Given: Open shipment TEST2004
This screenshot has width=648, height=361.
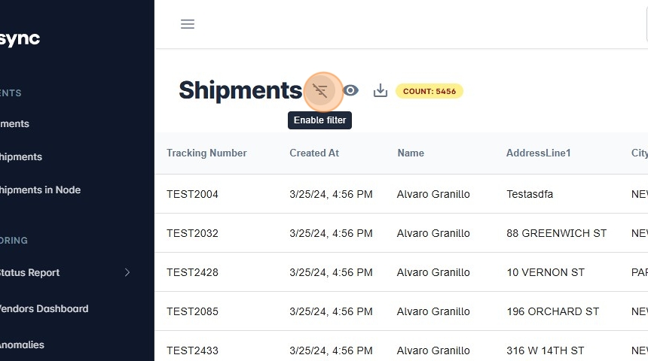Looking at the screenshot, I should point(192,194).
